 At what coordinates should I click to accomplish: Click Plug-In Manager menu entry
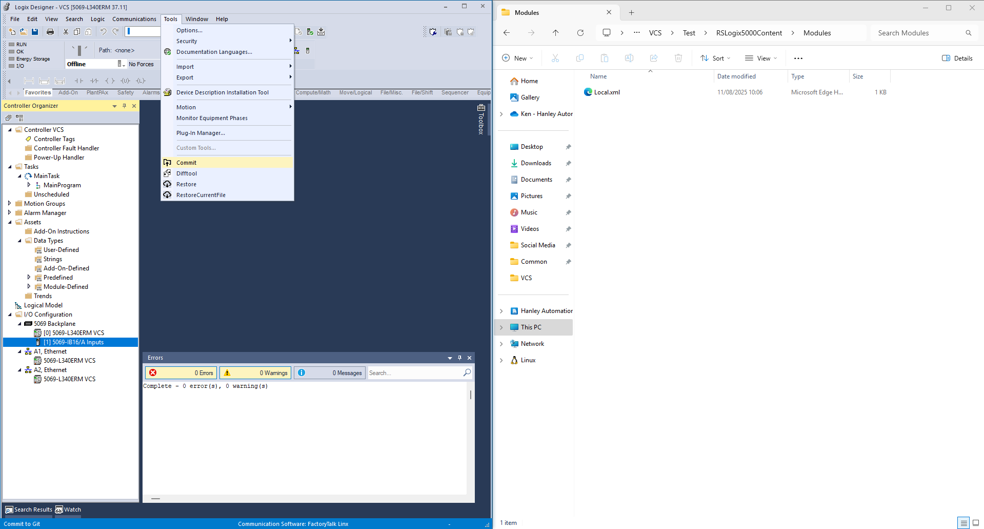point(227,133)
